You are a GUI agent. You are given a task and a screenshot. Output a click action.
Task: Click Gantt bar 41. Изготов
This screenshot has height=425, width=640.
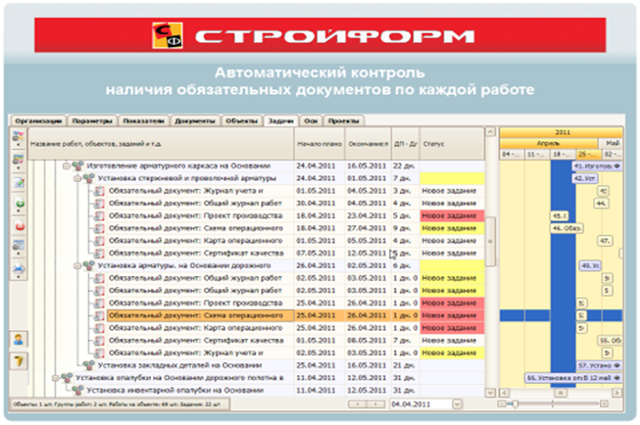pos(597,166)
